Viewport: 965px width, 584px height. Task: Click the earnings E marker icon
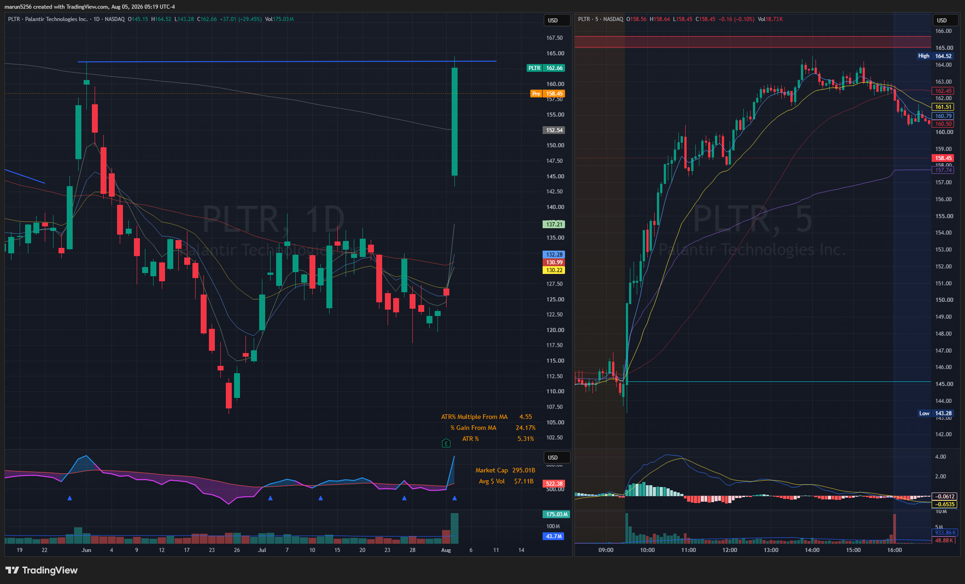click(x=446, y=443)
